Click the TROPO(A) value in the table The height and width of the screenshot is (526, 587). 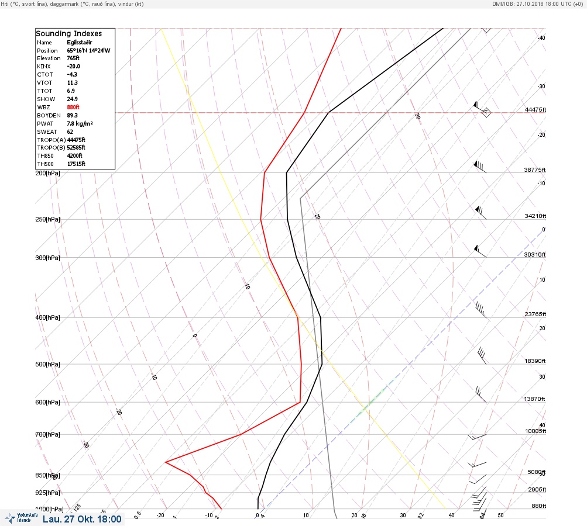76,140
